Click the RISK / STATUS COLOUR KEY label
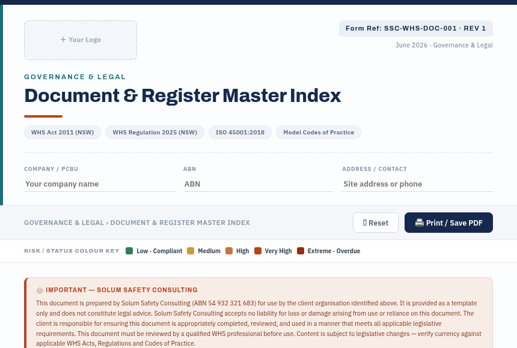517x348 pixels. 72,251
